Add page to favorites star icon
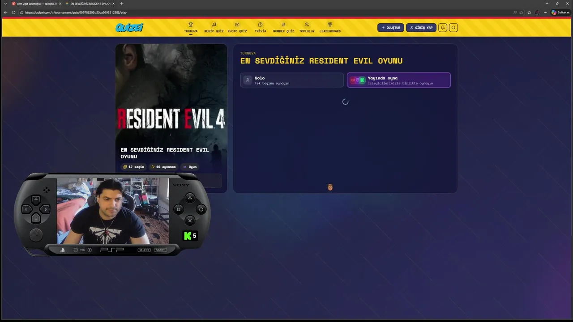Screen dimensions: 573x322 (x=522, y=13)
